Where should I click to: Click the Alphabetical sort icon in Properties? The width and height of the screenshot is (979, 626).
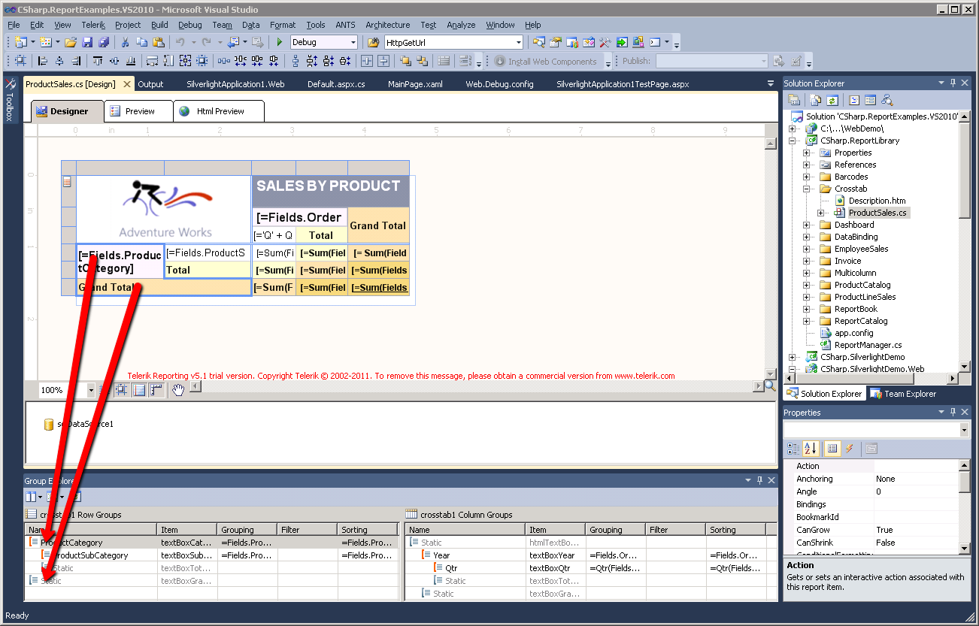pos(811,449)
